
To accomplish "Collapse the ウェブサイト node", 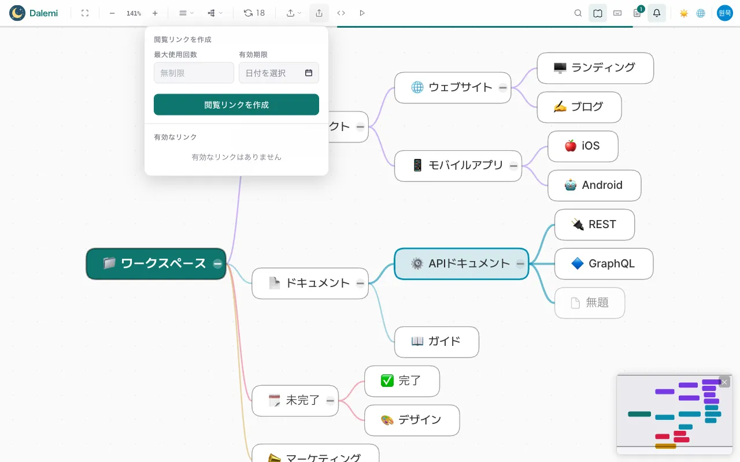I will [x=503, y=88].
